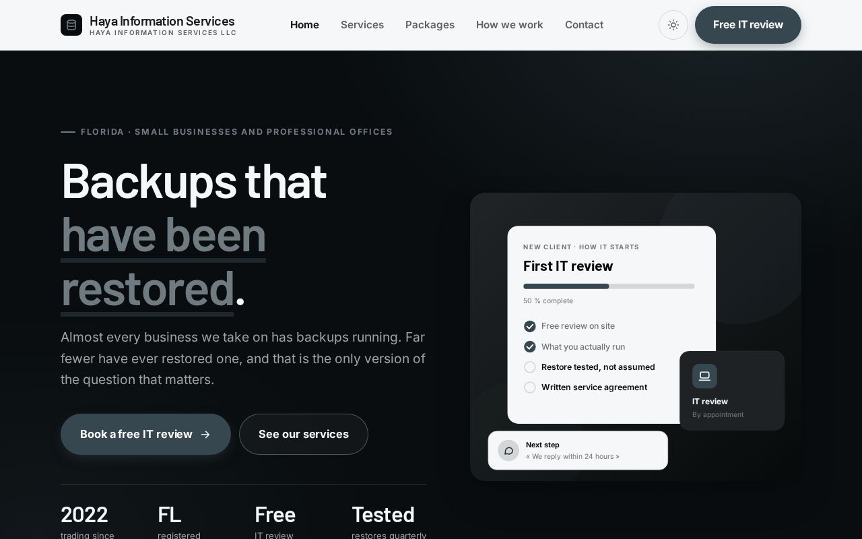Screen dimensions: 862x539
Task: Click the paragraph starting Almost every business
Action: click(243, 358)
